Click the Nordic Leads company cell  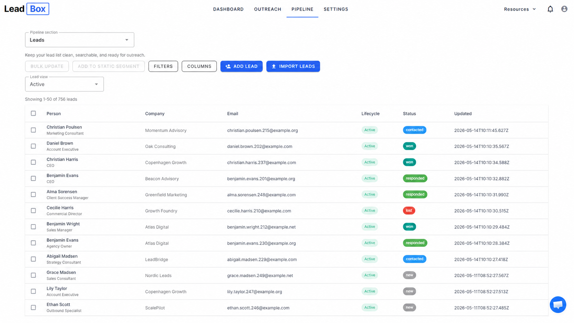point(158,276)
